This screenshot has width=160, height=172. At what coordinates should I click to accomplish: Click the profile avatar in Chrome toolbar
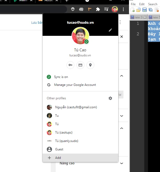(x=115, y=9)
